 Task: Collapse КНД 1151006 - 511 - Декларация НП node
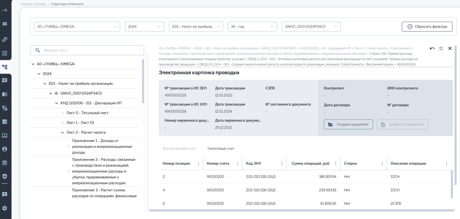tap(57, 103)
